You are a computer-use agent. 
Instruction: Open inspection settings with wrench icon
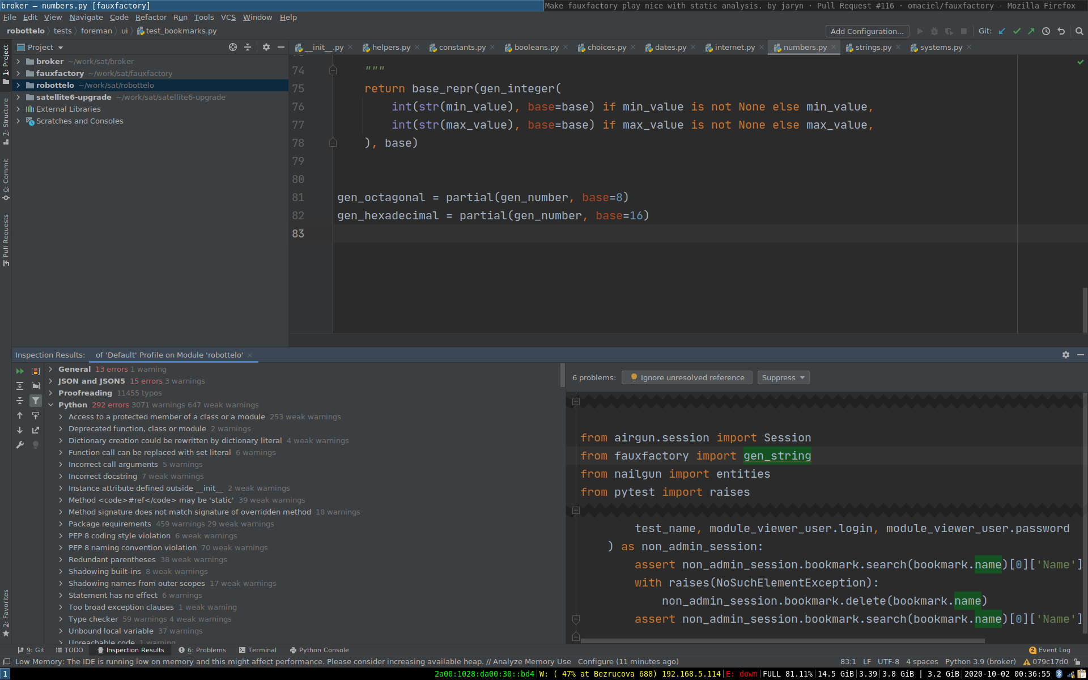pyautogui.click(x=19, y=445)
